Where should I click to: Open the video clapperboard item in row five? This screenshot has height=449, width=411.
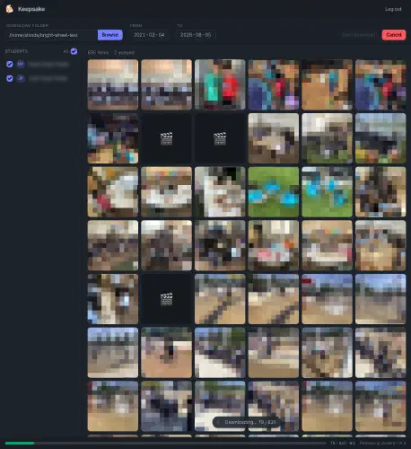click(x=166, y=299)
